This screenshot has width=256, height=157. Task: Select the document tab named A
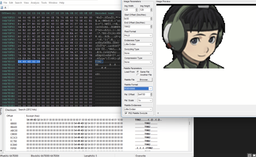tap(5, 8)
